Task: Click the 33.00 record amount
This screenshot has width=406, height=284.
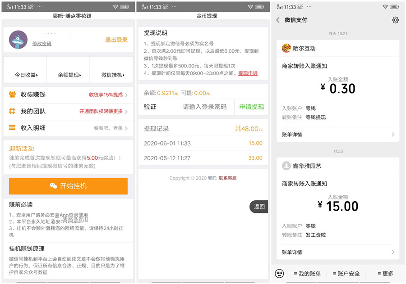Action: tap(255, 158)
